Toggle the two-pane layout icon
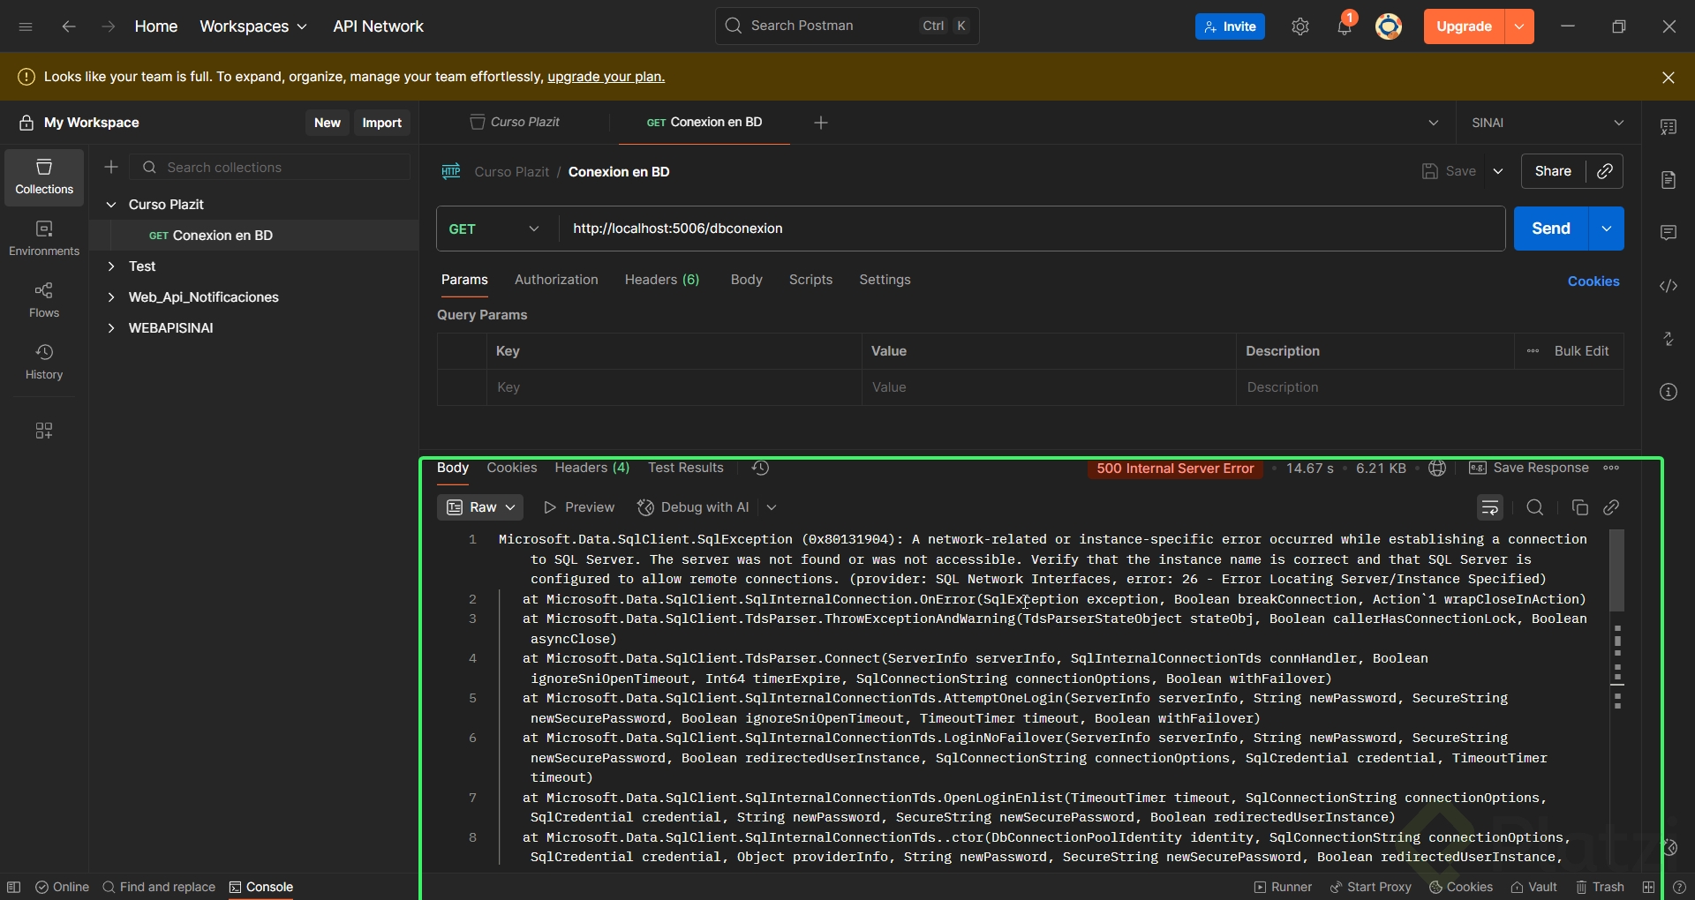This screenshot has width=1695, height=900. coord(1648,887)
